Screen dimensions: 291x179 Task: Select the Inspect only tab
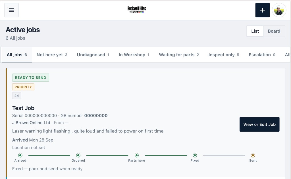[224, 55]
